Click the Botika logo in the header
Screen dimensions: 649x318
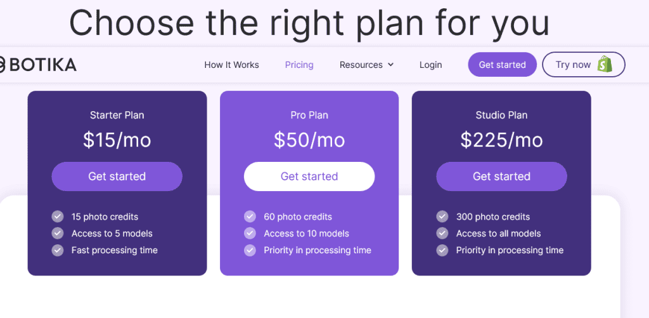[x=37, y=64]
